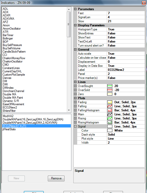Select ModHA2 in applied indicators list
147x193 pixels.
click(8, 116)
